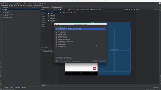Viewport: 161px width, 90px height.
Task: Click the Infer Constraints wand icon
Action: pos(72,12)
